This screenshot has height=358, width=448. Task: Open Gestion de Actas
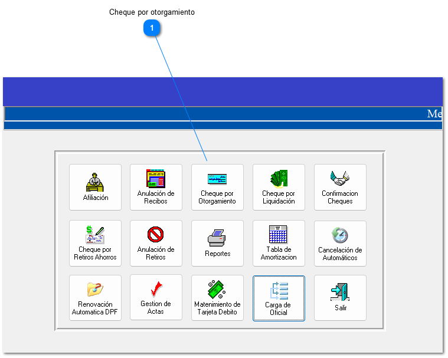click(x=156, y=298)
